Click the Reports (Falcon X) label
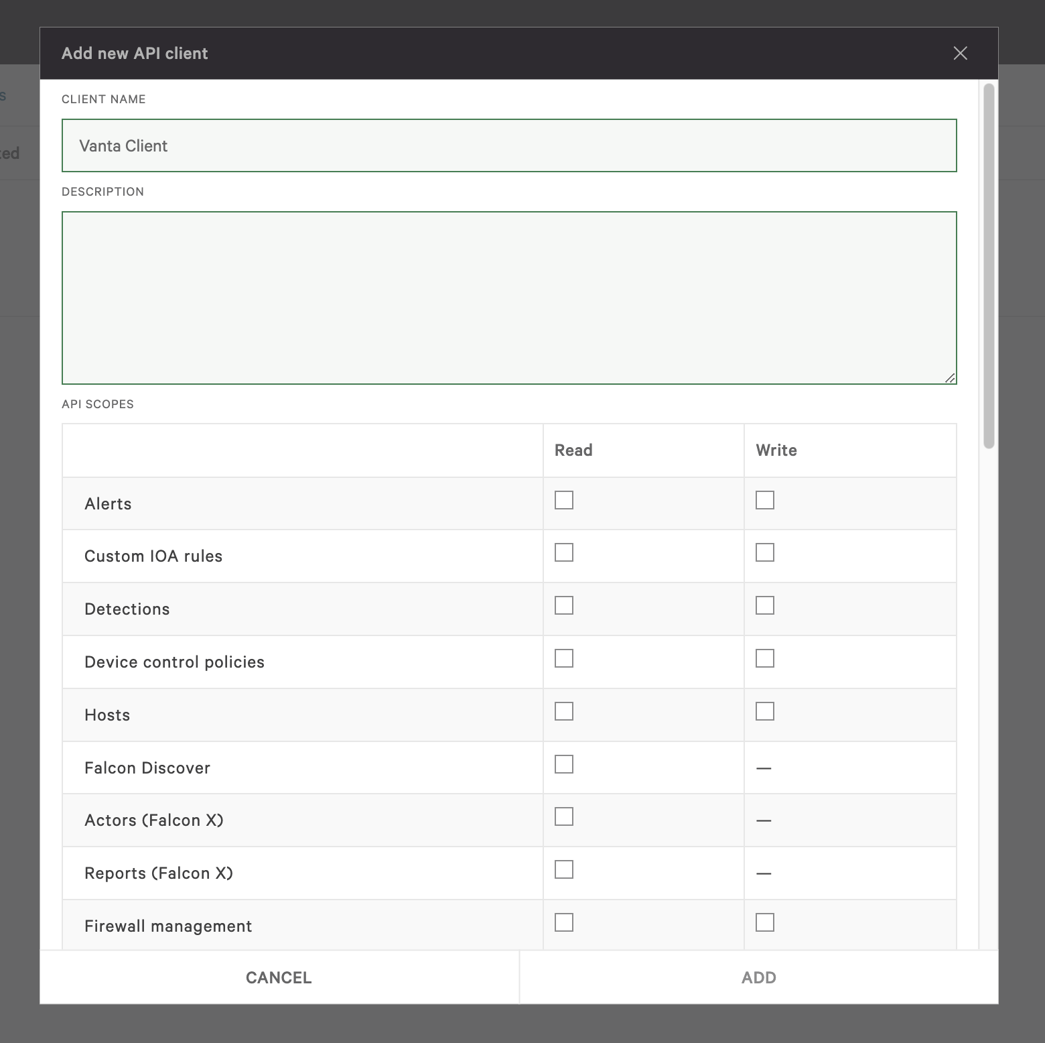Image resolution: width=1045 pixels, height=1043 pixels. pyautogui.click(x=159, y=873)
